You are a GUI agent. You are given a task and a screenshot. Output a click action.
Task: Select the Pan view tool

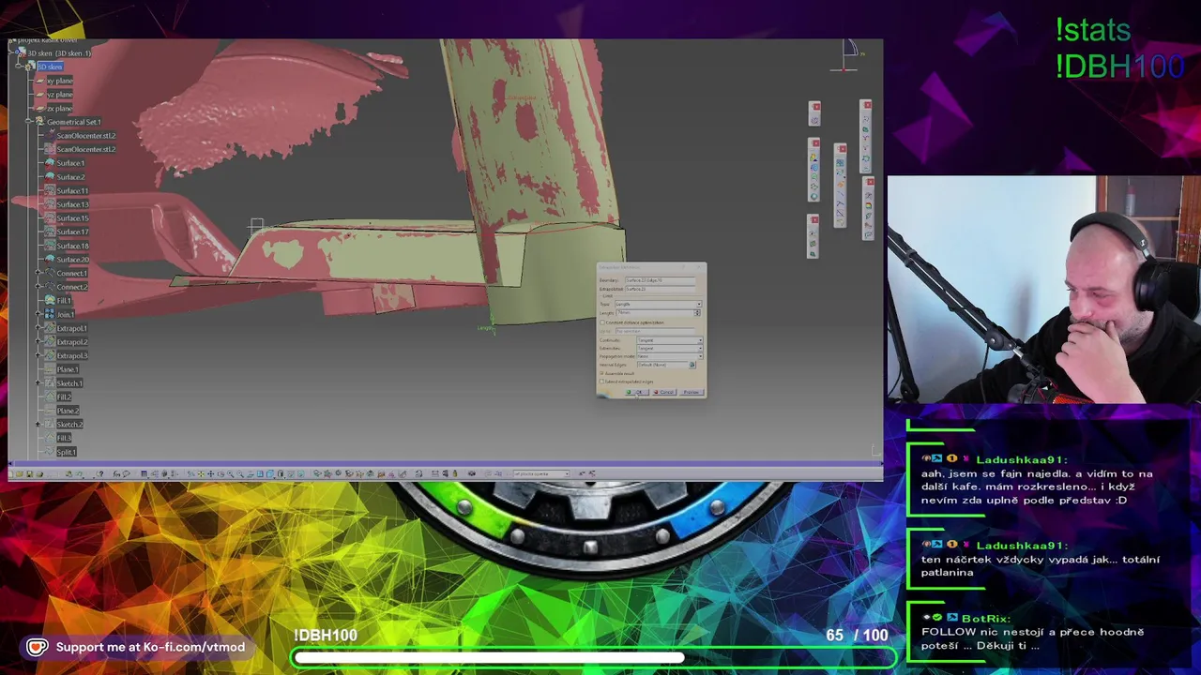[x=210, y=473]
